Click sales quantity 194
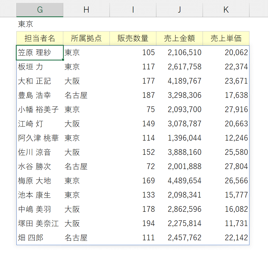268x258 pixels. click(x=133, y=224)
